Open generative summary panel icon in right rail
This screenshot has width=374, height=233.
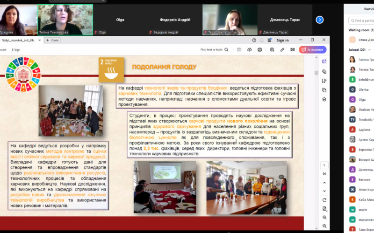click(324, 62)
